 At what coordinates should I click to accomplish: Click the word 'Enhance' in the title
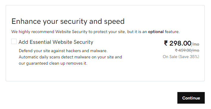pos(26,21)
